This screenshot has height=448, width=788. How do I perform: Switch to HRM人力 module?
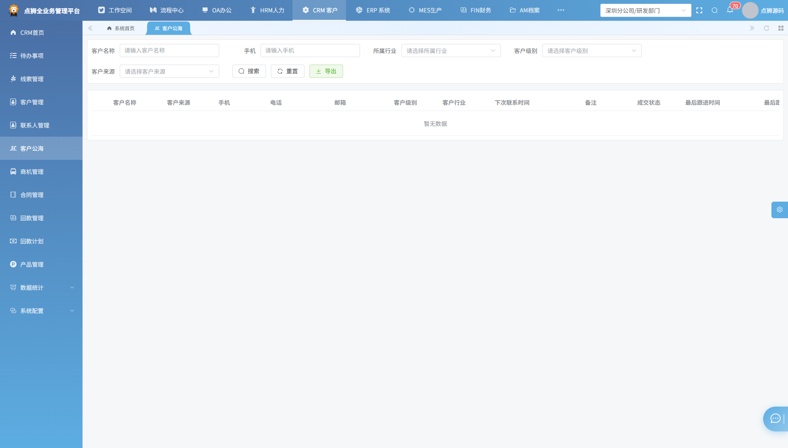click(x=267, y=10)
